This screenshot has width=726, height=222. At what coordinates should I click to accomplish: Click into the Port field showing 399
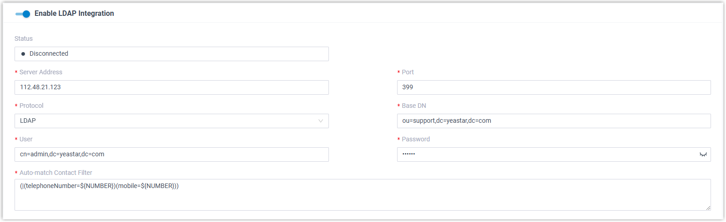pos(553,87)
